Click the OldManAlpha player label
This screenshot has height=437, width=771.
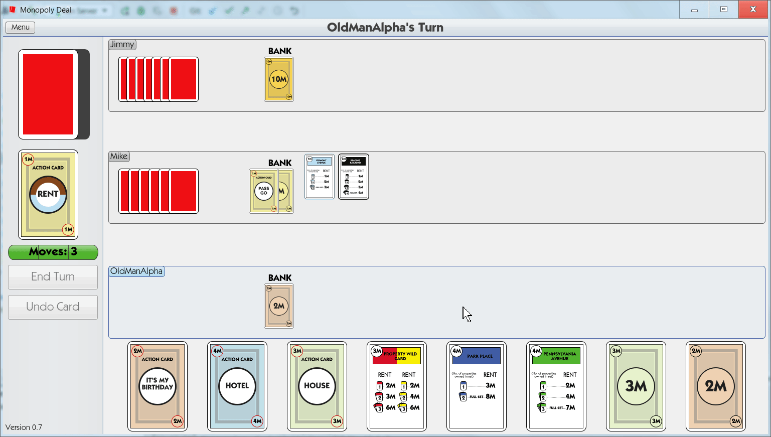[x=136, y=271]
